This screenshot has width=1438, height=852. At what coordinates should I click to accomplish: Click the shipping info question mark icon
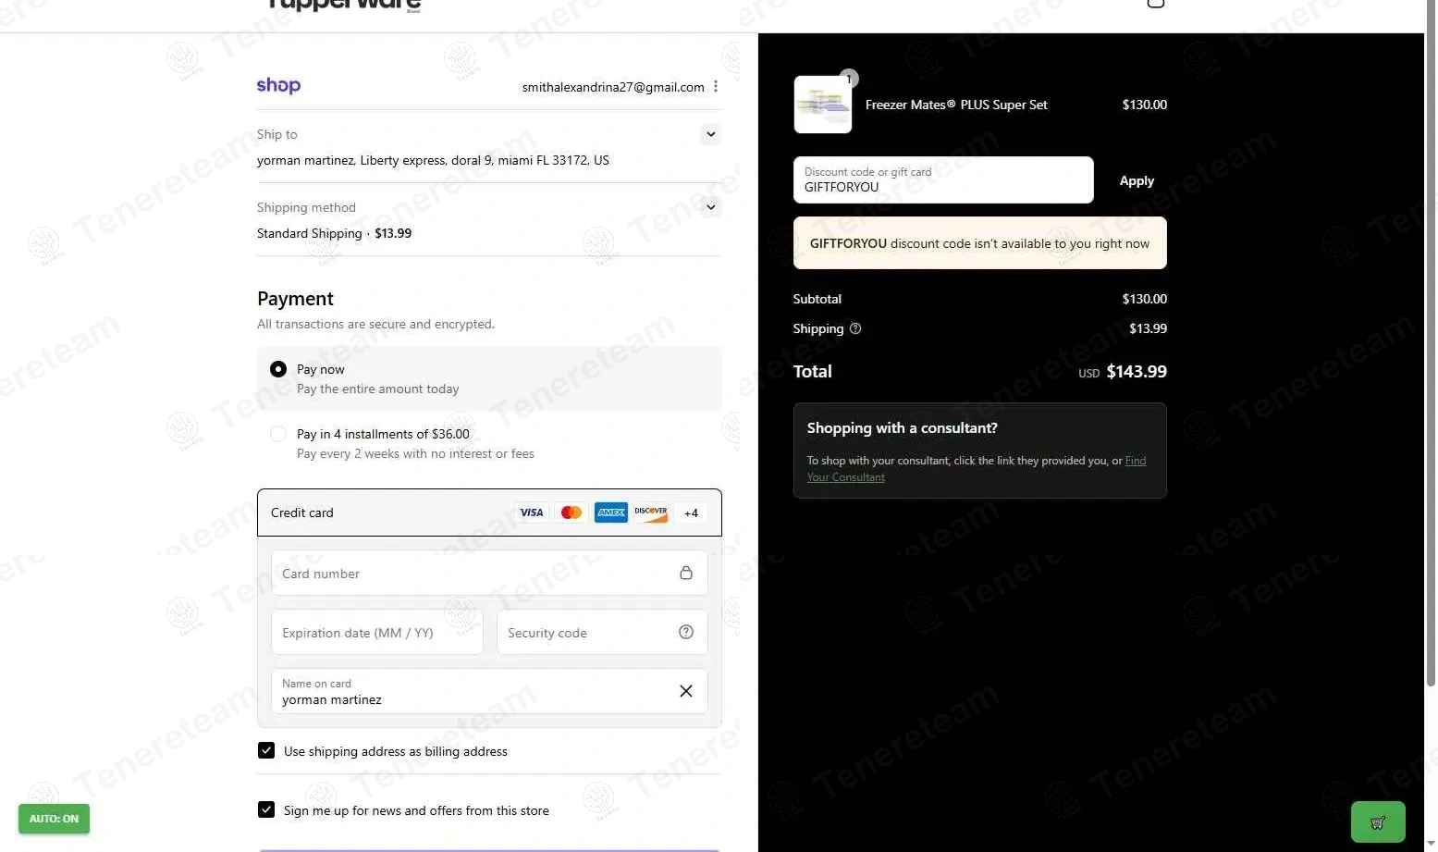pyautogui.click(x=855, y=328)
